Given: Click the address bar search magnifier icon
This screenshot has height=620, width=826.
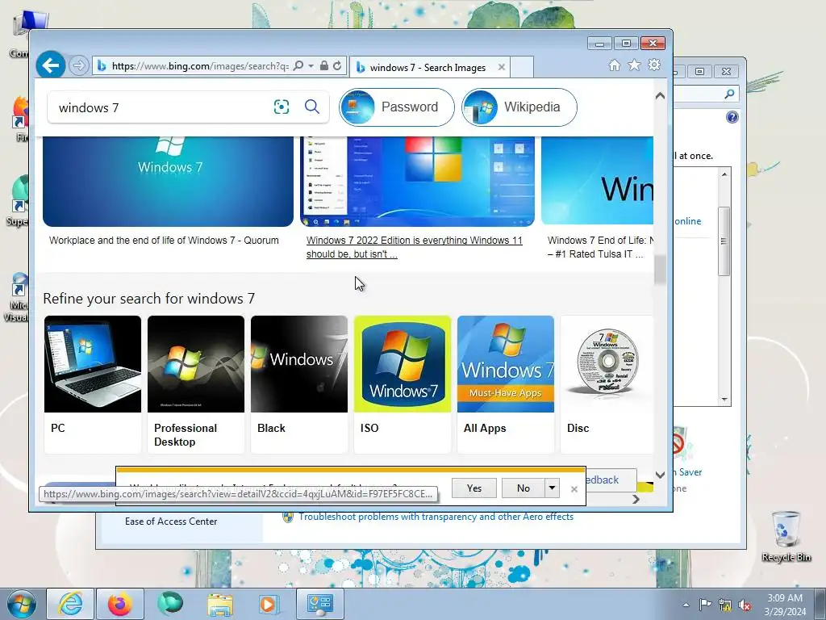Looking at the screenshot, I should [298, 66].
